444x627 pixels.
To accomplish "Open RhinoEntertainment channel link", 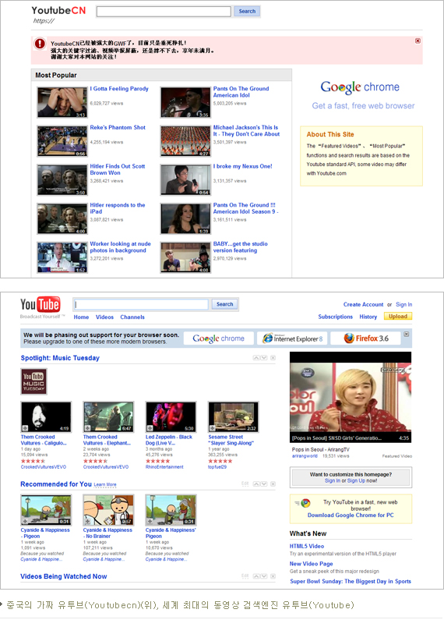I will pyautogui.click(x=164, y=467).
